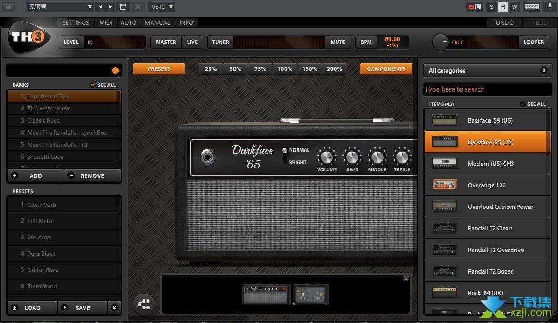The width and height of the screenshot is (558, 323).
Task: Click the LOAD arrow icon
Action: [15, 308]
